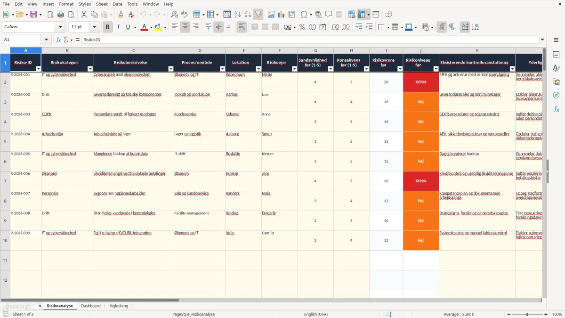Cut selection with the scissors icon

84,15
